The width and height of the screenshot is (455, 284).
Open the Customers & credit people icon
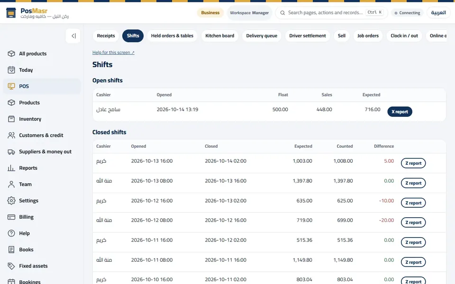(x=11, y=135)
